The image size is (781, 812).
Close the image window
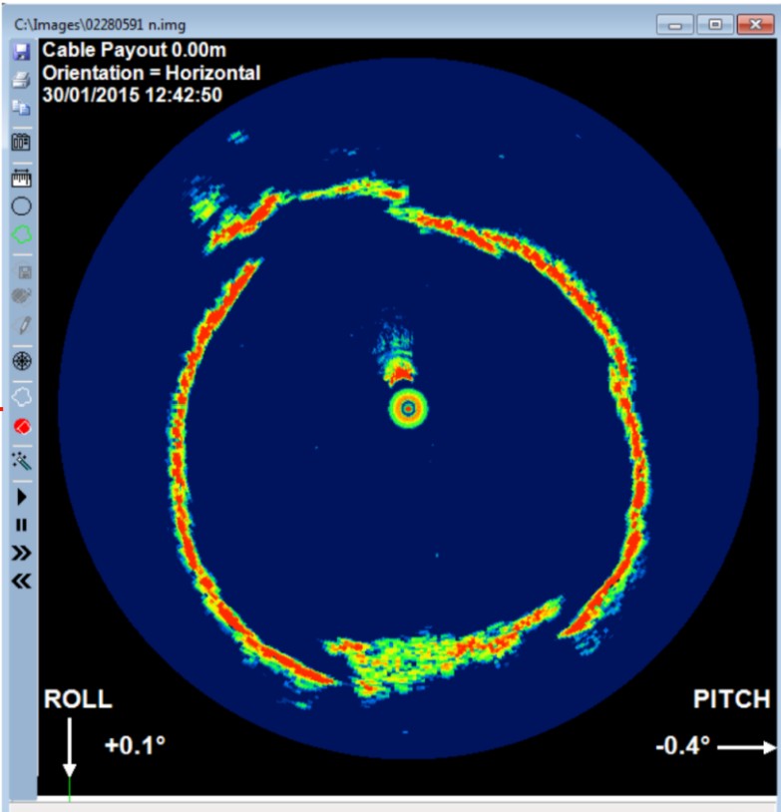[755, 24]
